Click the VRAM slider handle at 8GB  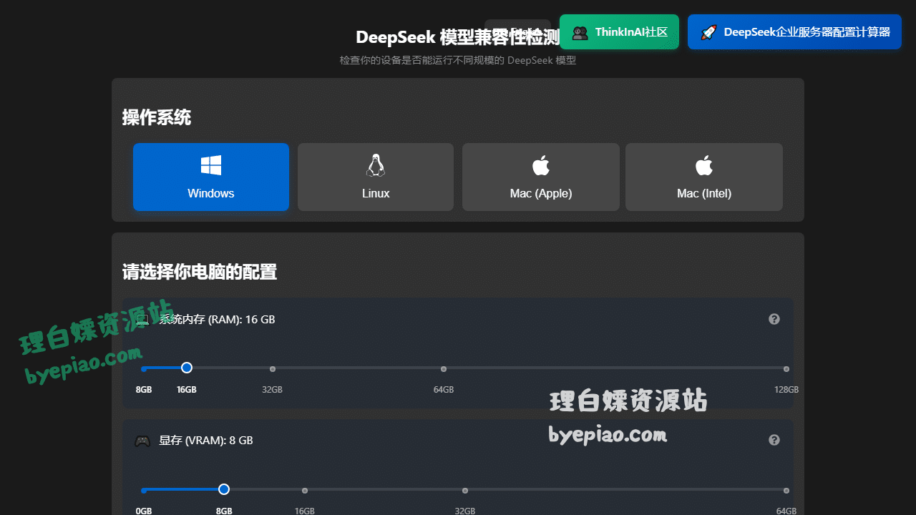click(x=224, y=489)
